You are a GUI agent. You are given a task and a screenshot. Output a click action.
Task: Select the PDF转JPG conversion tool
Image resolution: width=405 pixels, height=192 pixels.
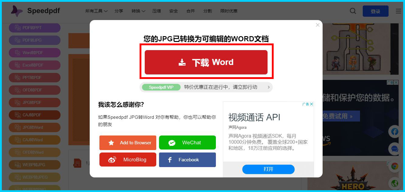pyautogui.click(x=34, y=40)
